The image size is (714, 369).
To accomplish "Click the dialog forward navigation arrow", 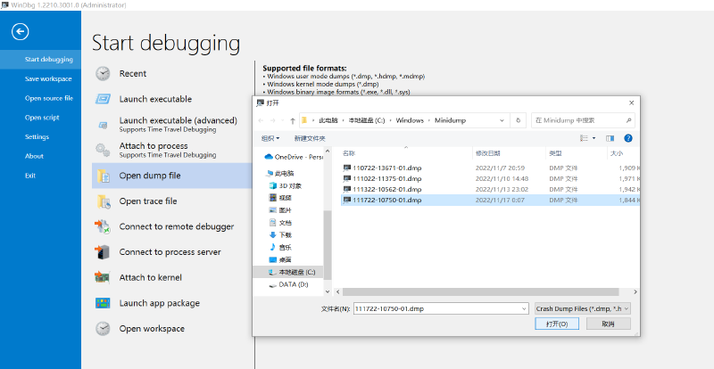I will 273,120.
